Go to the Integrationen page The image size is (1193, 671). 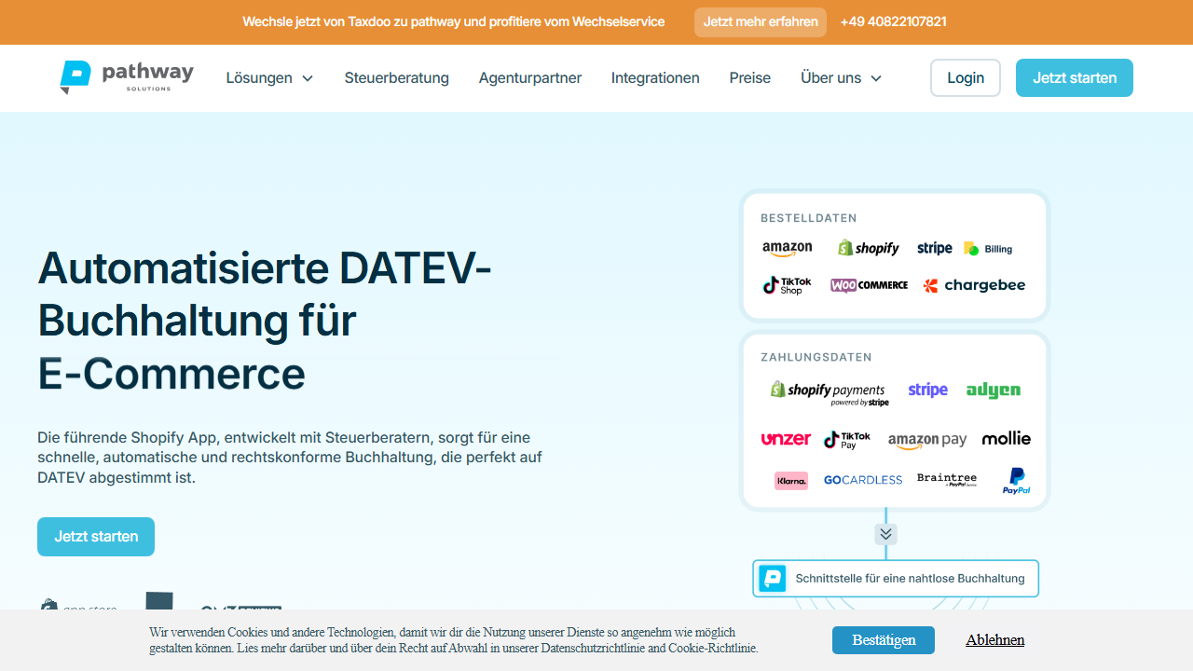point(655,78)
